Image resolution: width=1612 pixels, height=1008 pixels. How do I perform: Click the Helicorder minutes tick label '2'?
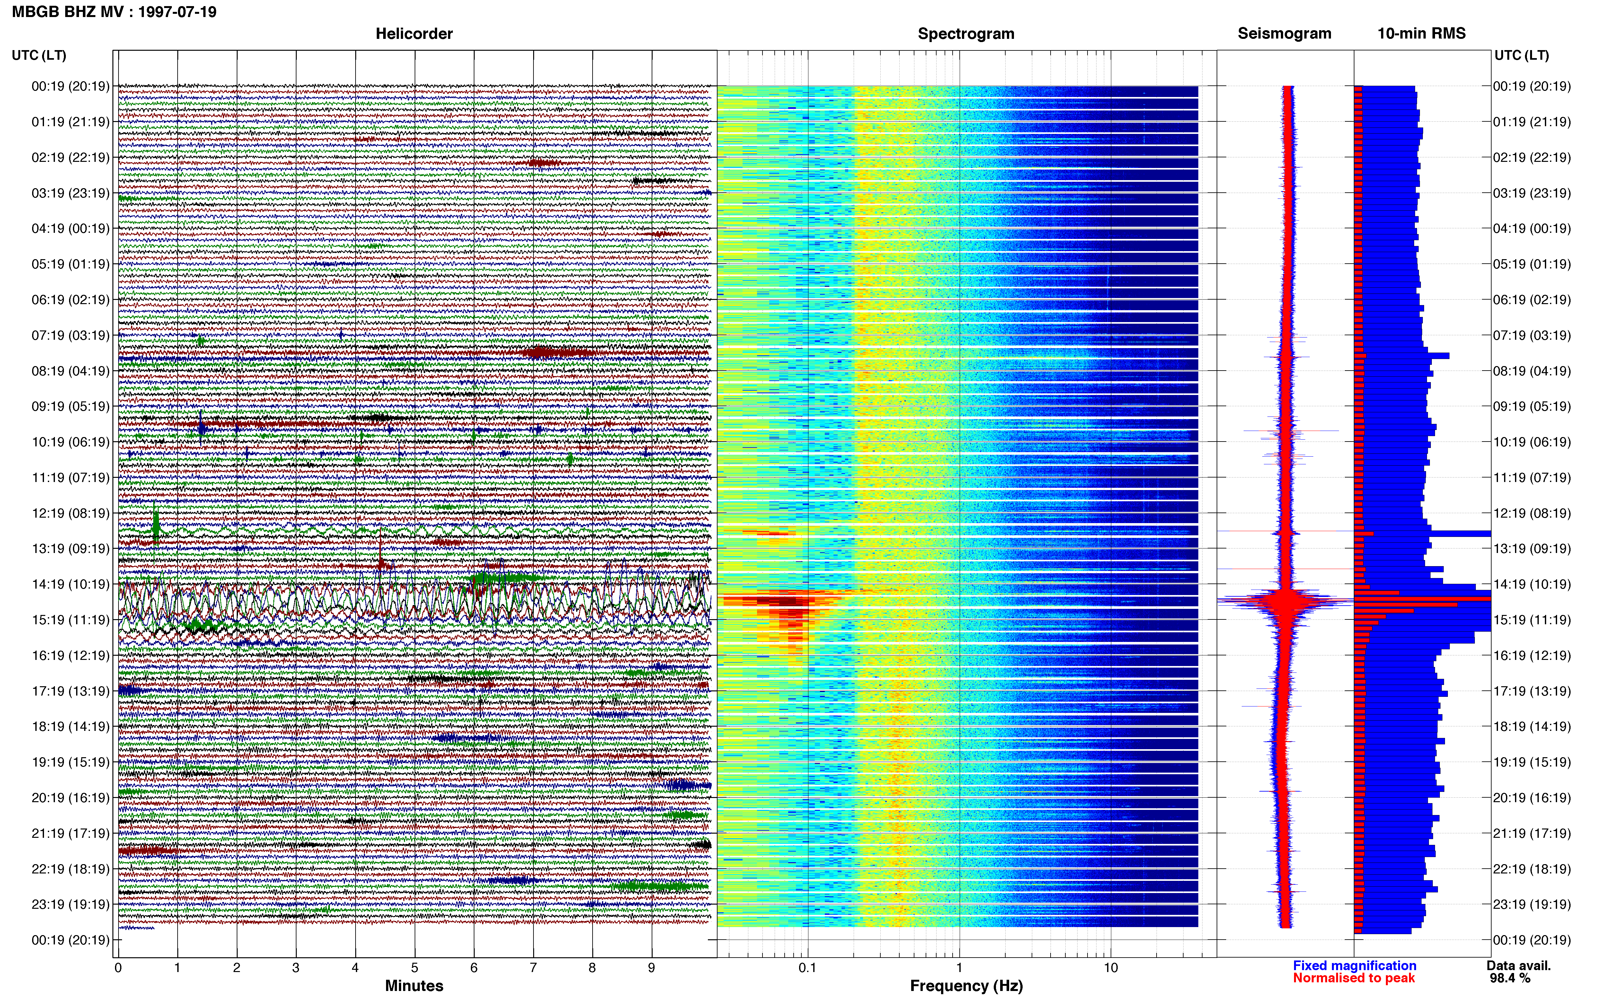pyautogui.click(x=237, y=968)
